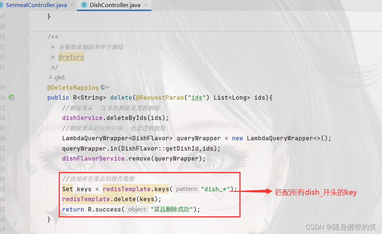The width and height of the screenshot is (382, 234).
Task: Select the DishController.java editor tab
Action: click(x=115, y=5)
